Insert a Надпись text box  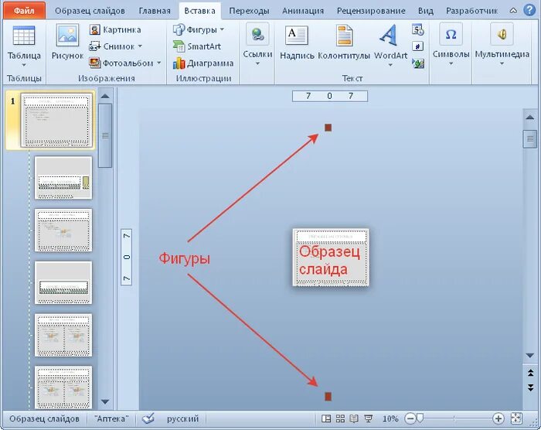[x=297, y=42]
